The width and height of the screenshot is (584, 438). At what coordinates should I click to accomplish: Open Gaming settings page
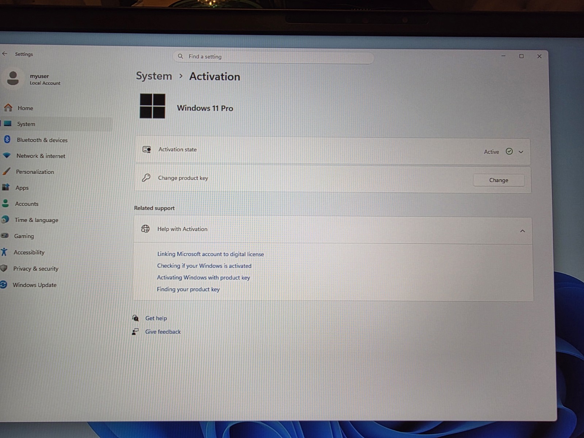[24, 236]
